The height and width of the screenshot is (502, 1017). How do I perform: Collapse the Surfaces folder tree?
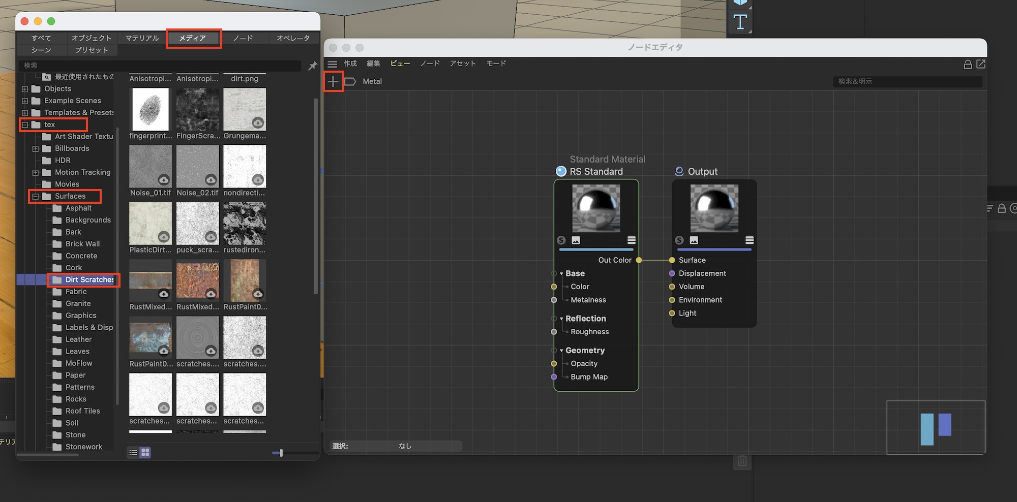point(36,196)
